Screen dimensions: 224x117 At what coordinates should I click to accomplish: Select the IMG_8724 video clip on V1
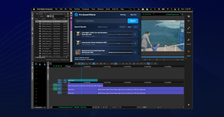pos(83,80)
